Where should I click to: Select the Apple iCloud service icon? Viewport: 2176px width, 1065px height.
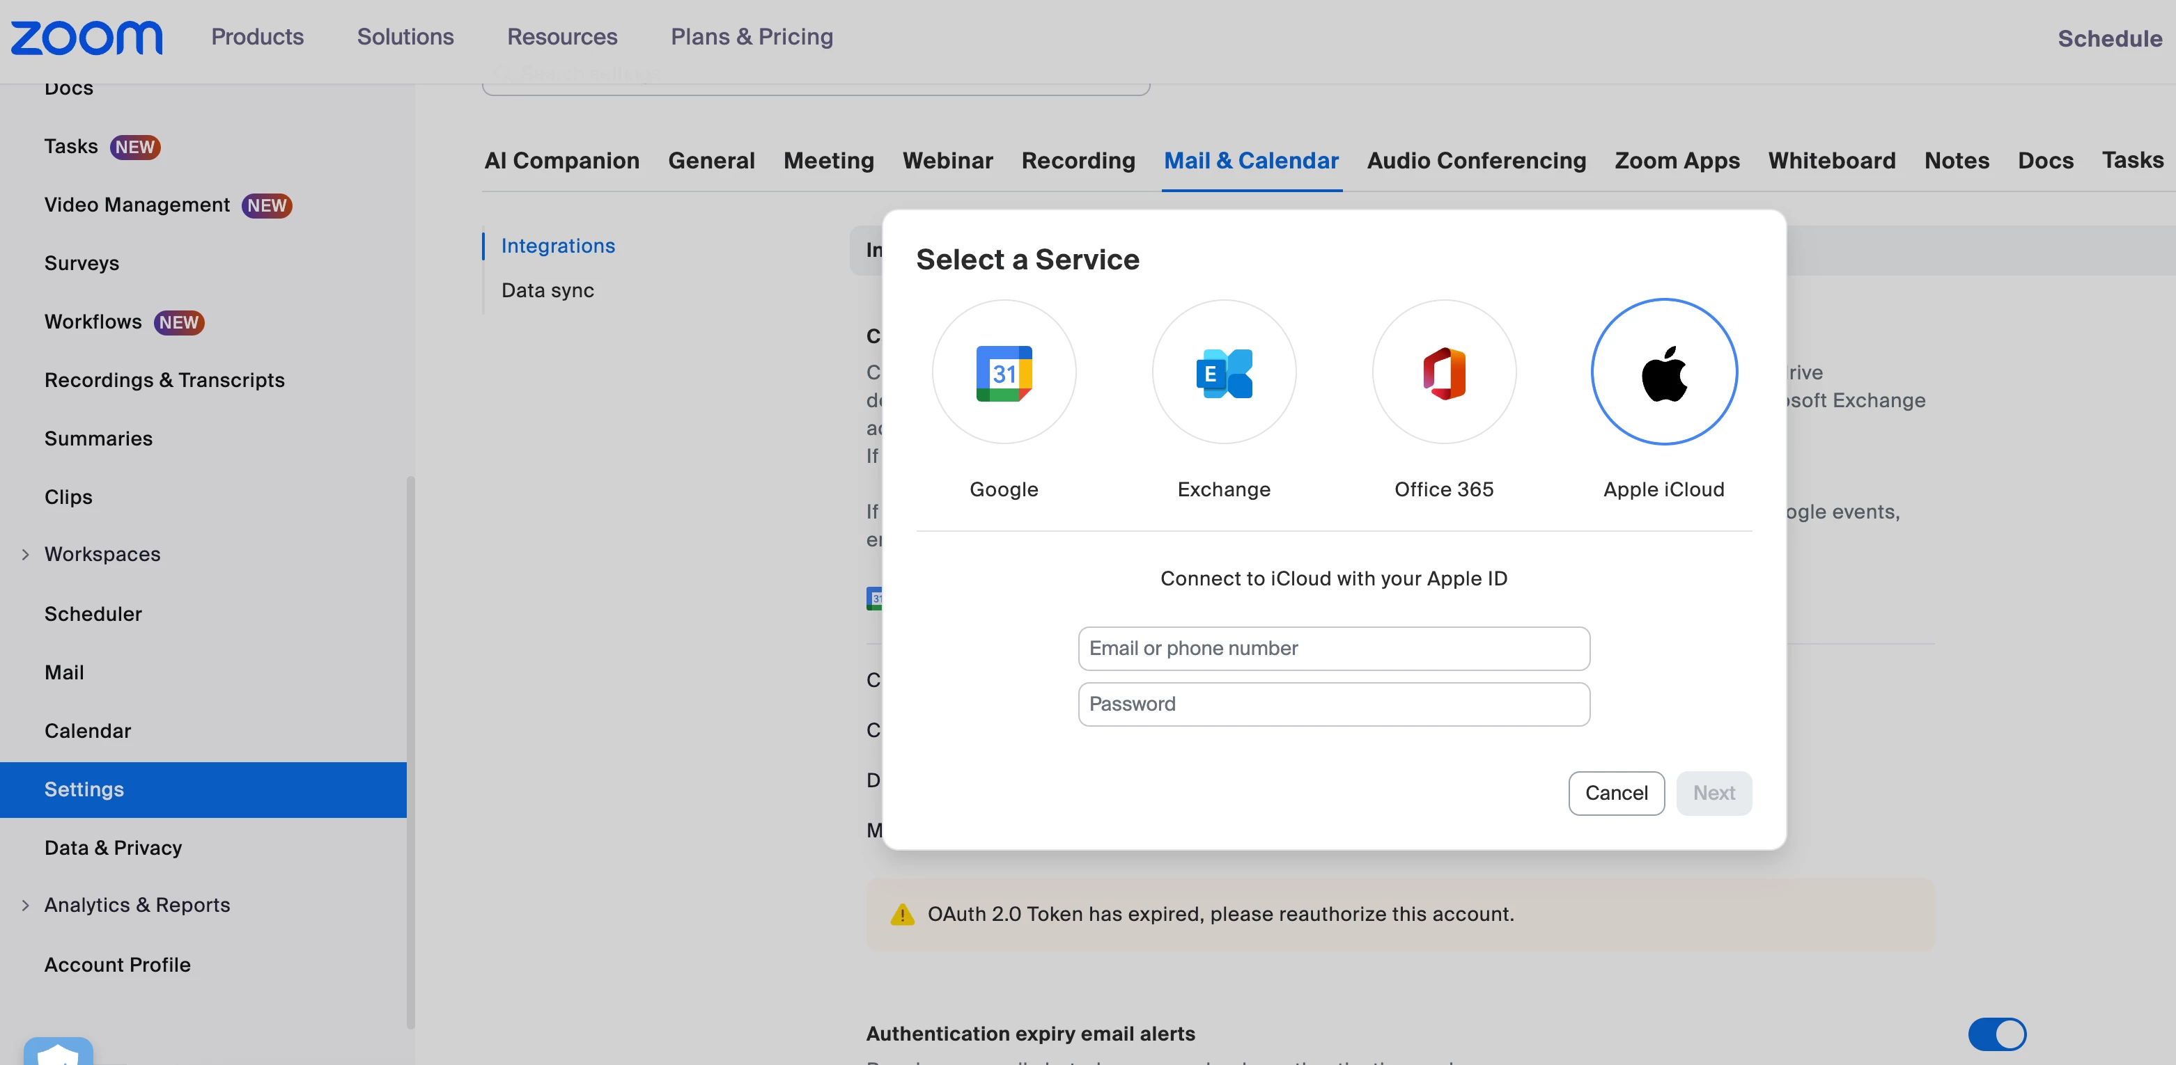click(x=1663, y=372)
